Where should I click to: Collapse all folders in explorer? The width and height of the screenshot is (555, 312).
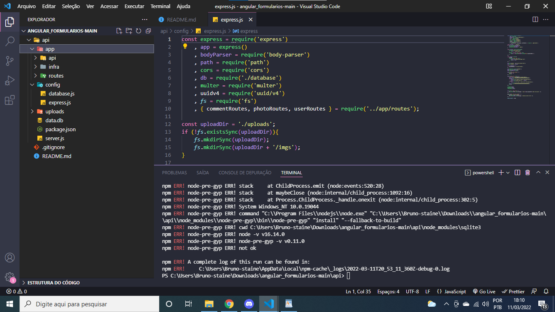point(148,31)
